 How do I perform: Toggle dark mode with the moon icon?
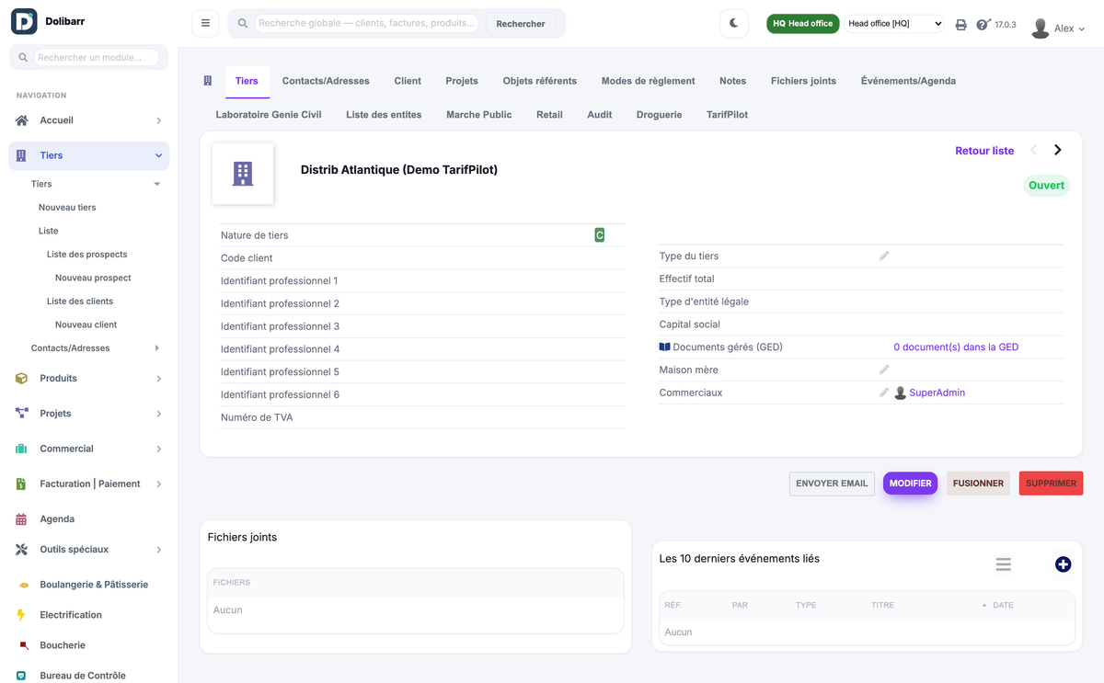click(734, 23)
